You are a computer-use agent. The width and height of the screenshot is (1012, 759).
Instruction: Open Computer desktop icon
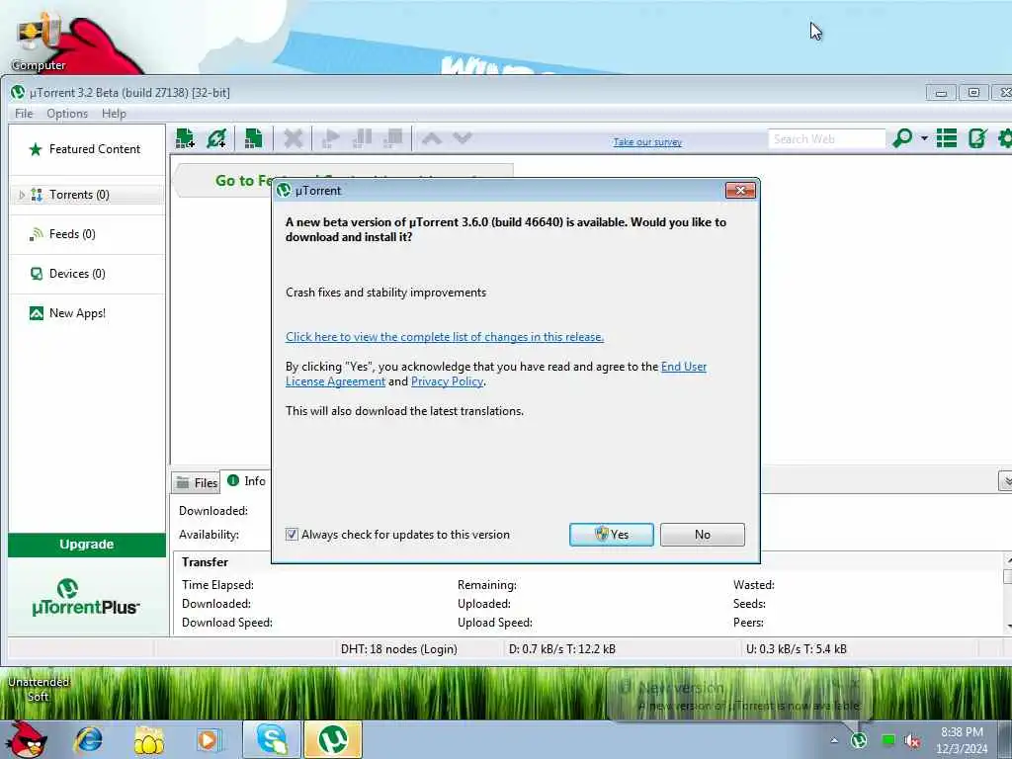(39, 42)
